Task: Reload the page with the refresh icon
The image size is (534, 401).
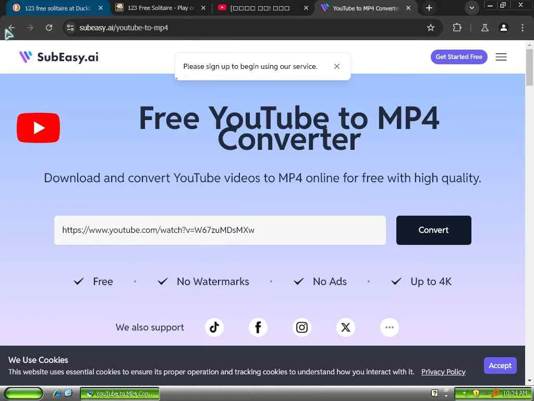Action: coord(49,28)
